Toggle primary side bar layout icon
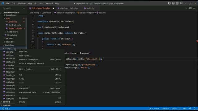 pyautogui.click(x=169, y=3)
